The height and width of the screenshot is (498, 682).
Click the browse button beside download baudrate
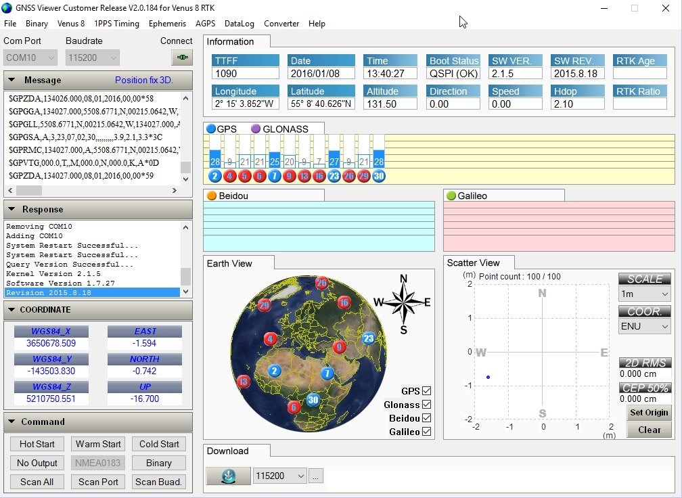[315, 476]
